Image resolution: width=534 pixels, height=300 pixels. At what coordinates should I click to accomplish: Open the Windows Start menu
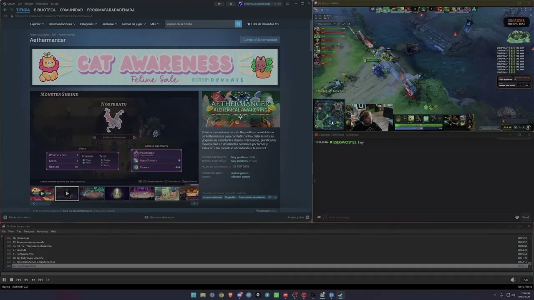(194, 295)
